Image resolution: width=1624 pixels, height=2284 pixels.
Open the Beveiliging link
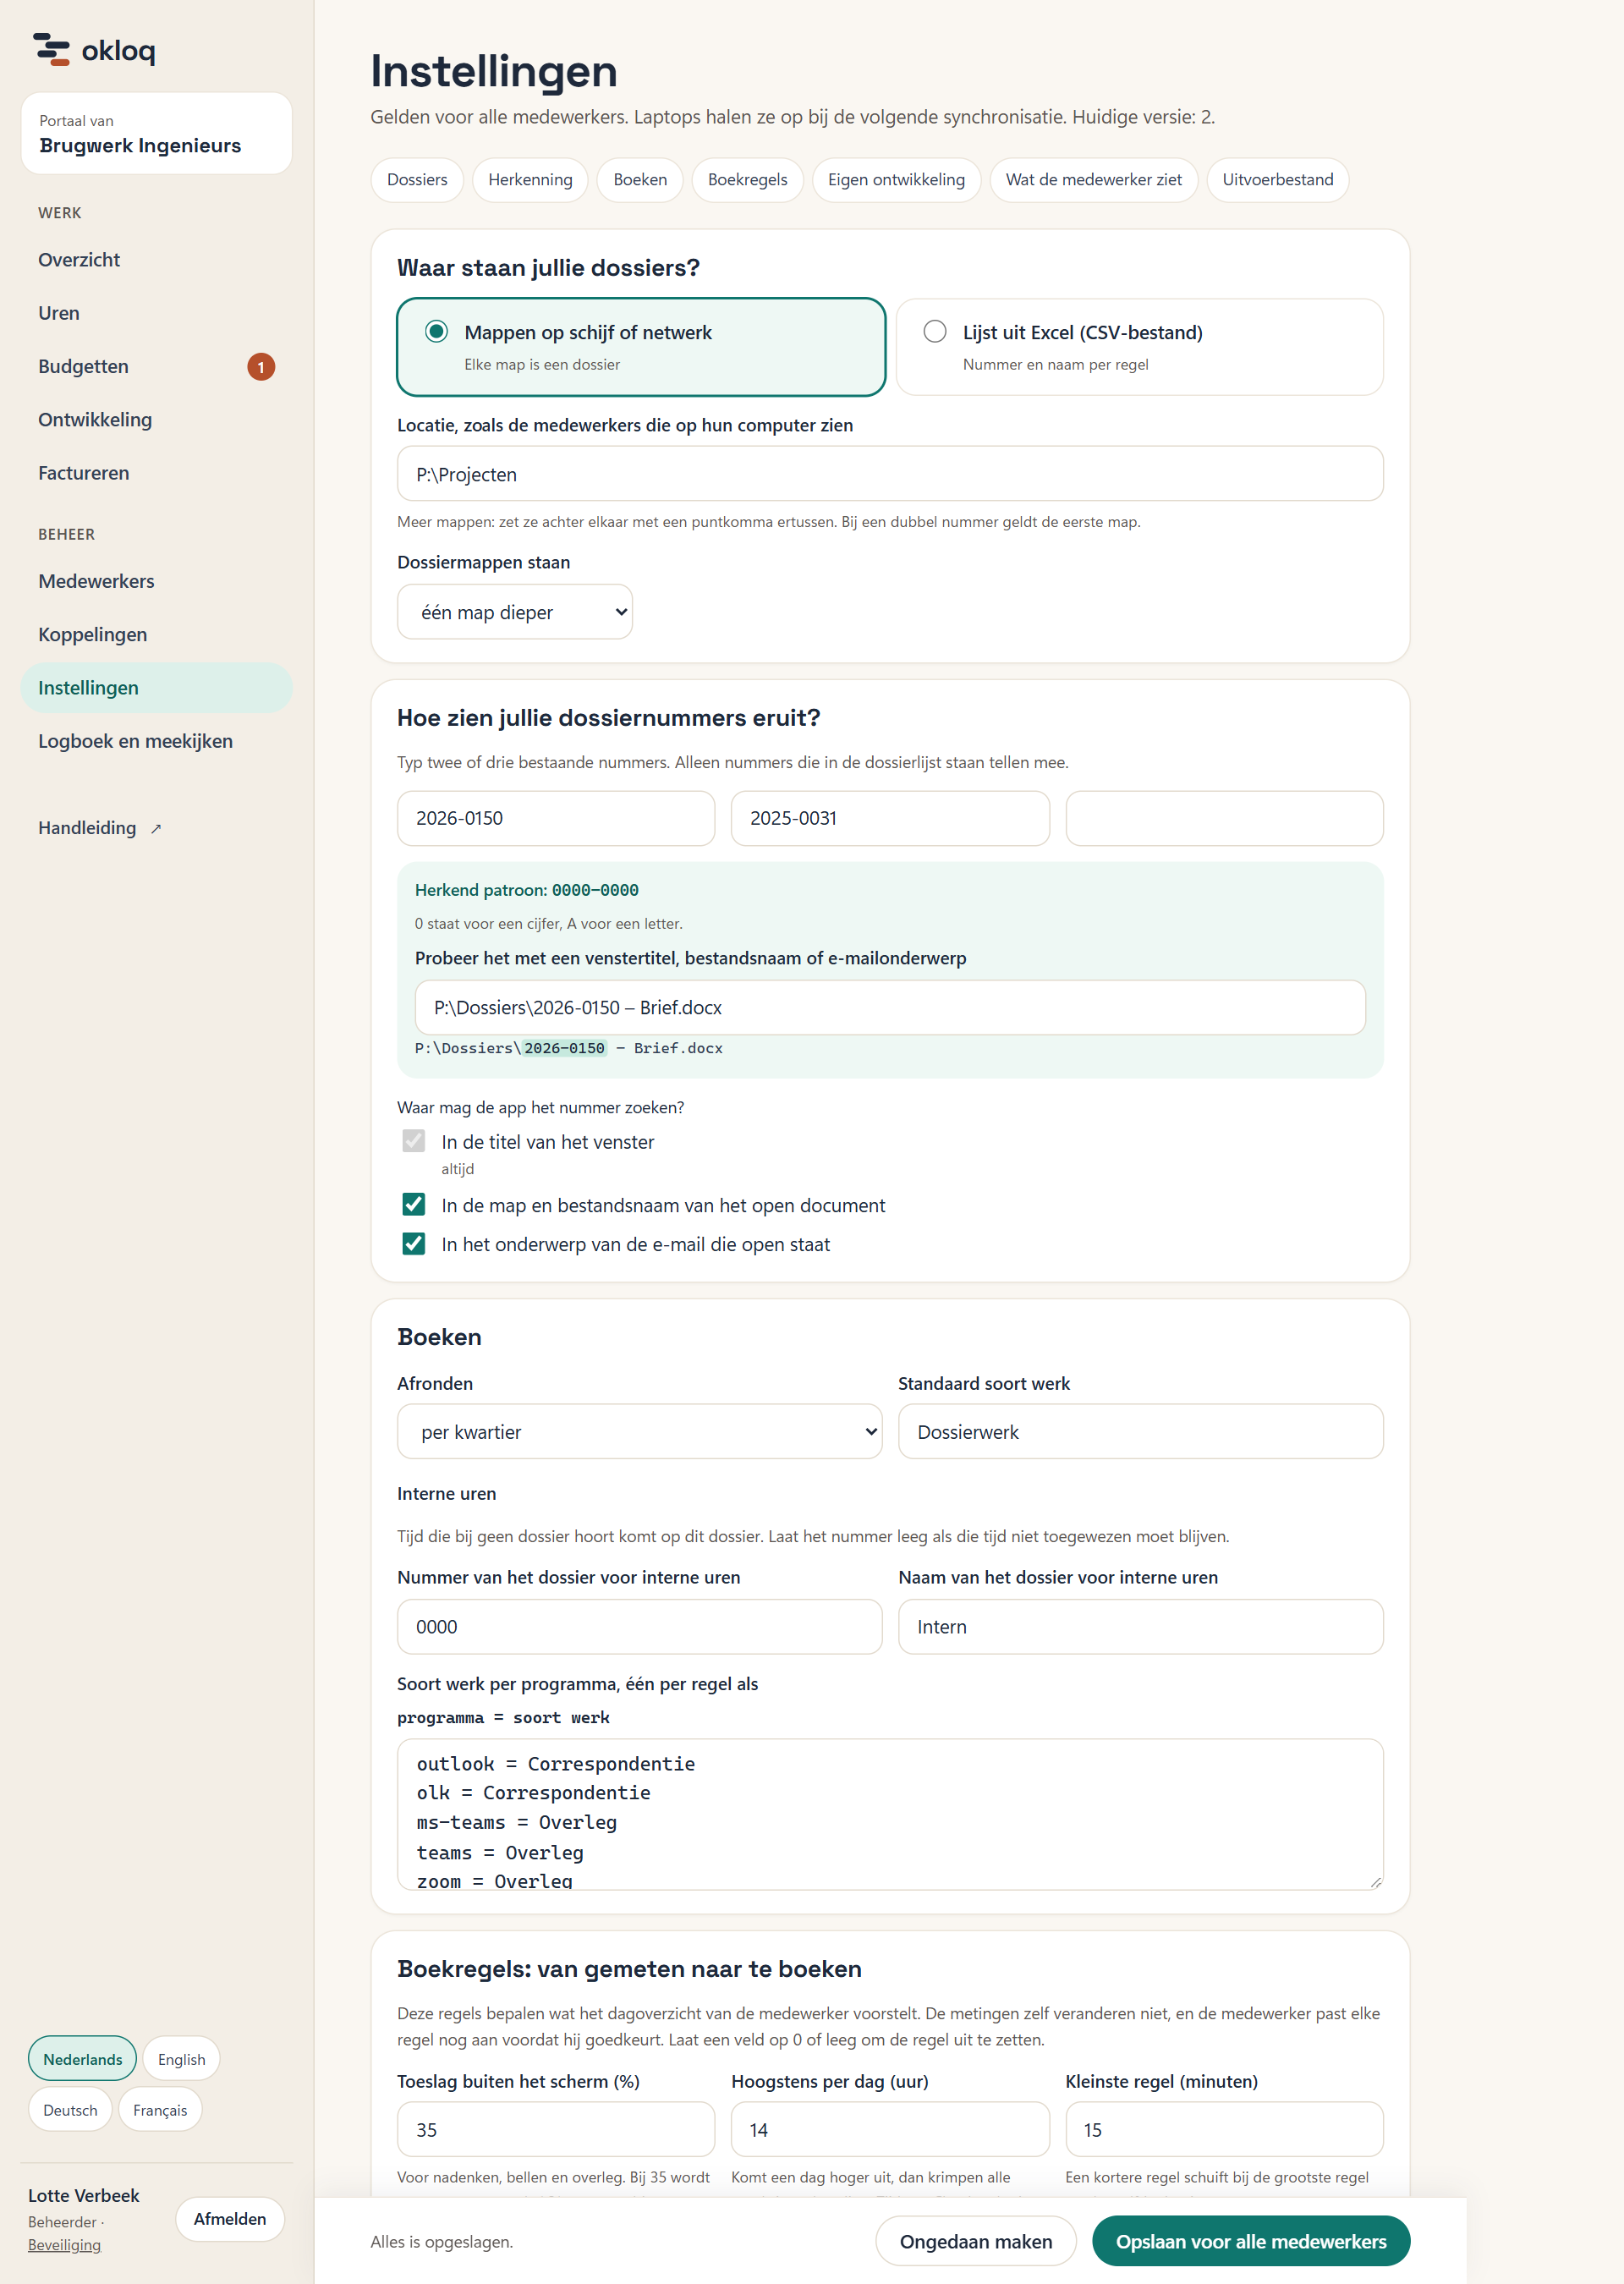pyautogui.click(x=64, y=2244)
